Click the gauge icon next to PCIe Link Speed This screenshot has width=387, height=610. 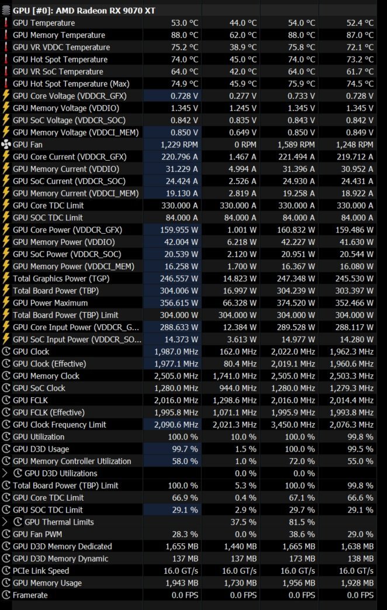click(x=6, y=571)
